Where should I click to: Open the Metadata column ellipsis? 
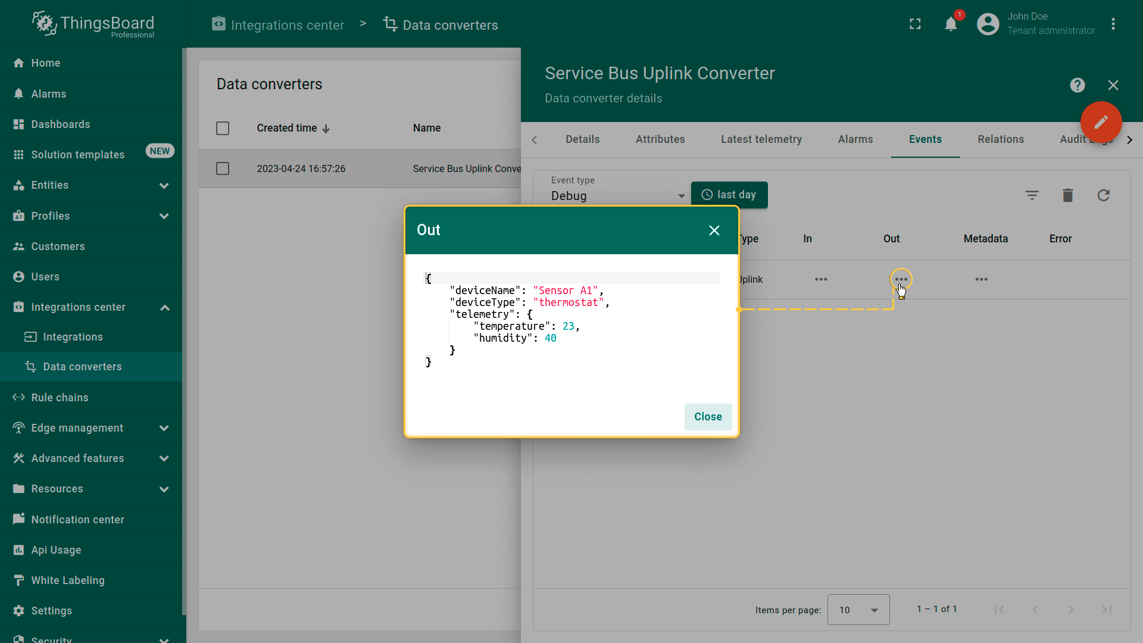tap(981, 279)
